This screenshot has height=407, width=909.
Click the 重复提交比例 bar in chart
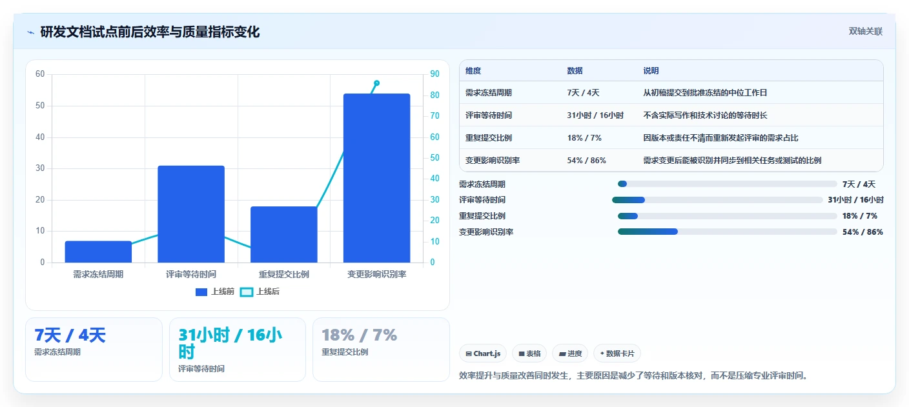[284, 235]
